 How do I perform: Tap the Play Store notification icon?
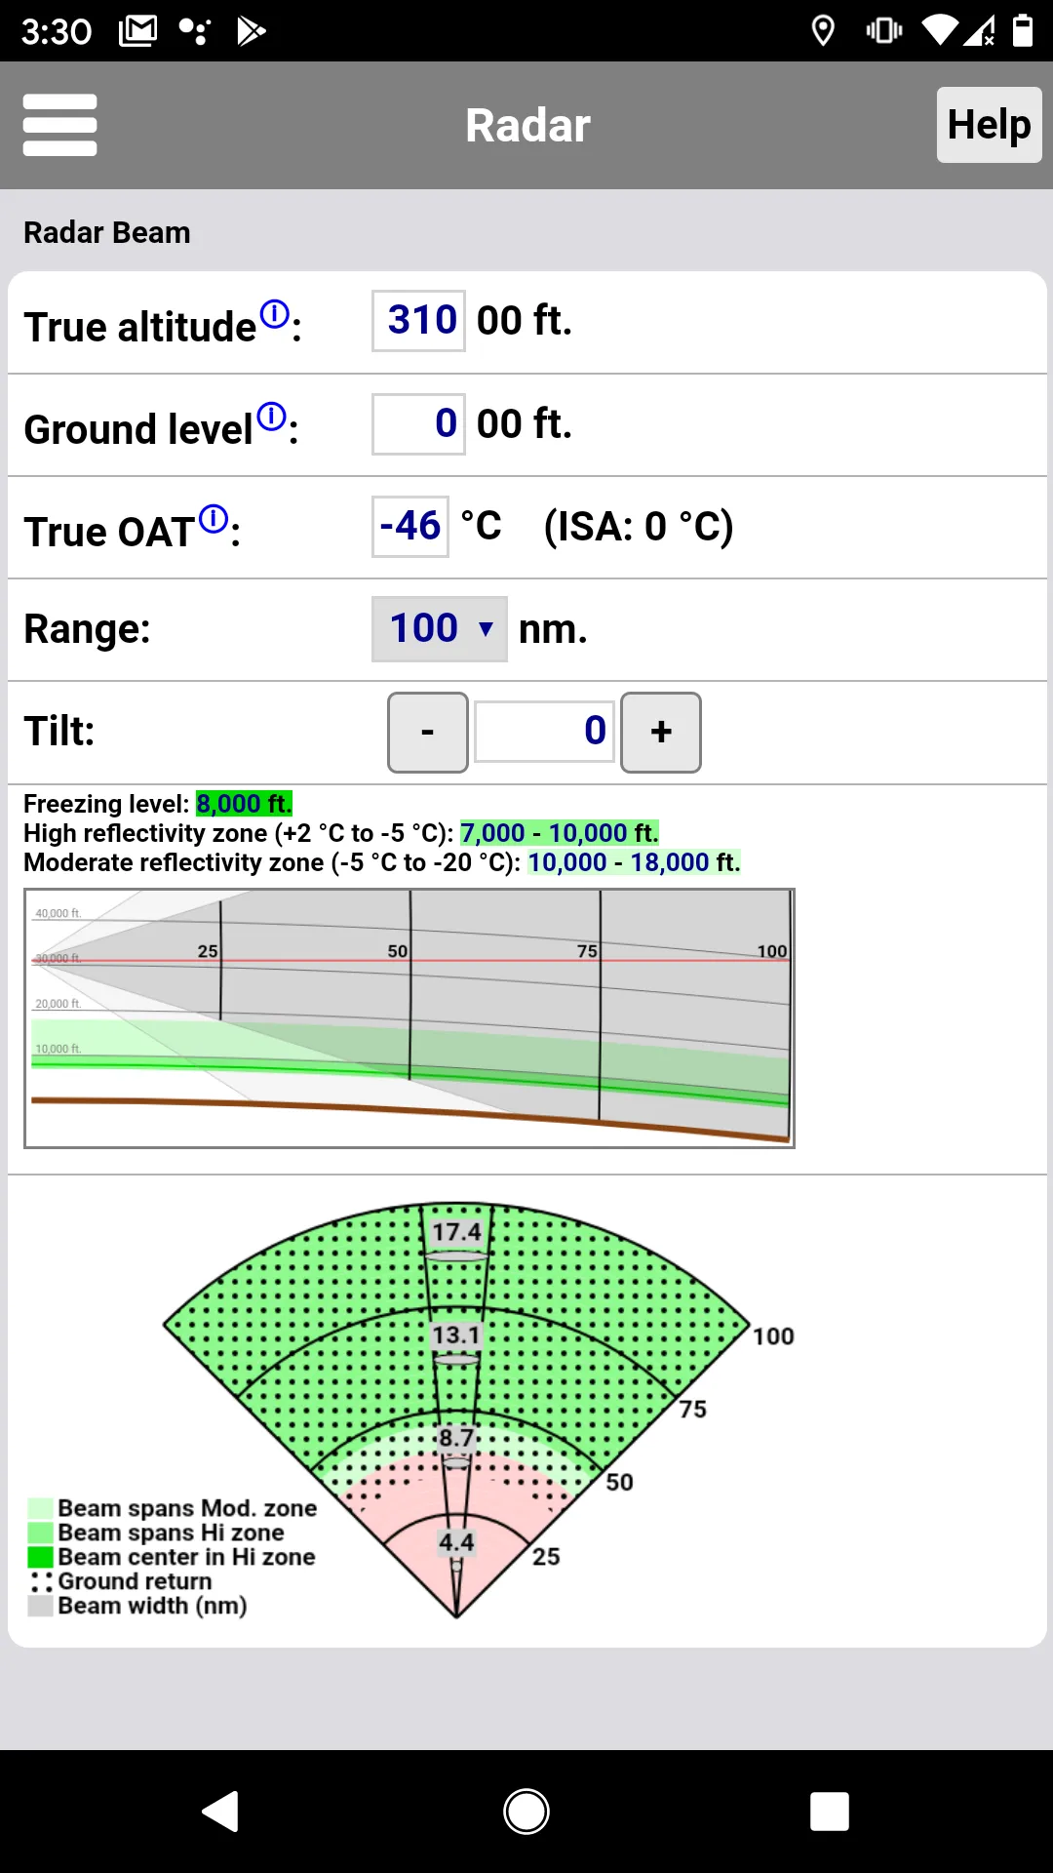click(252, 31)
